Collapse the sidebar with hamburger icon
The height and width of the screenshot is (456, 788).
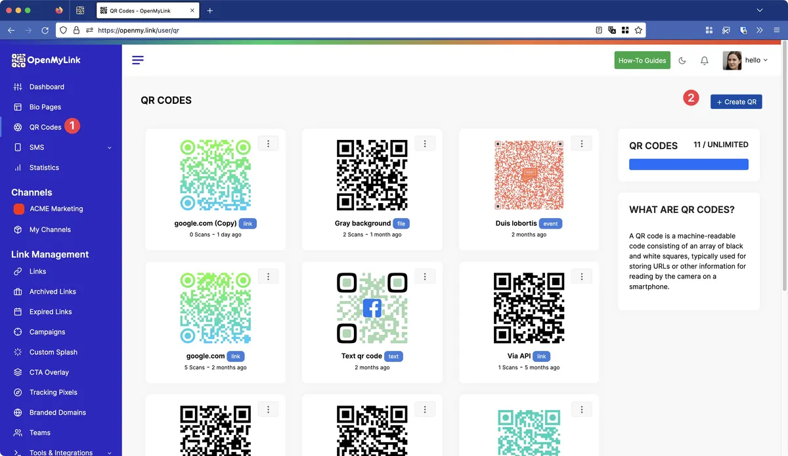138,60
